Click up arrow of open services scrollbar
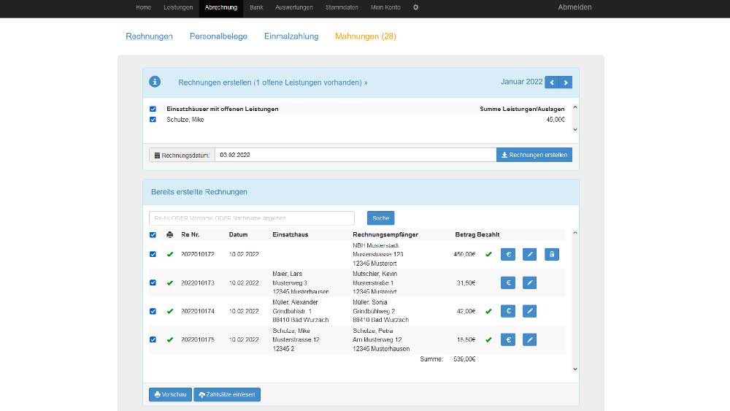730x411 pixels. [x=575, y=107]
